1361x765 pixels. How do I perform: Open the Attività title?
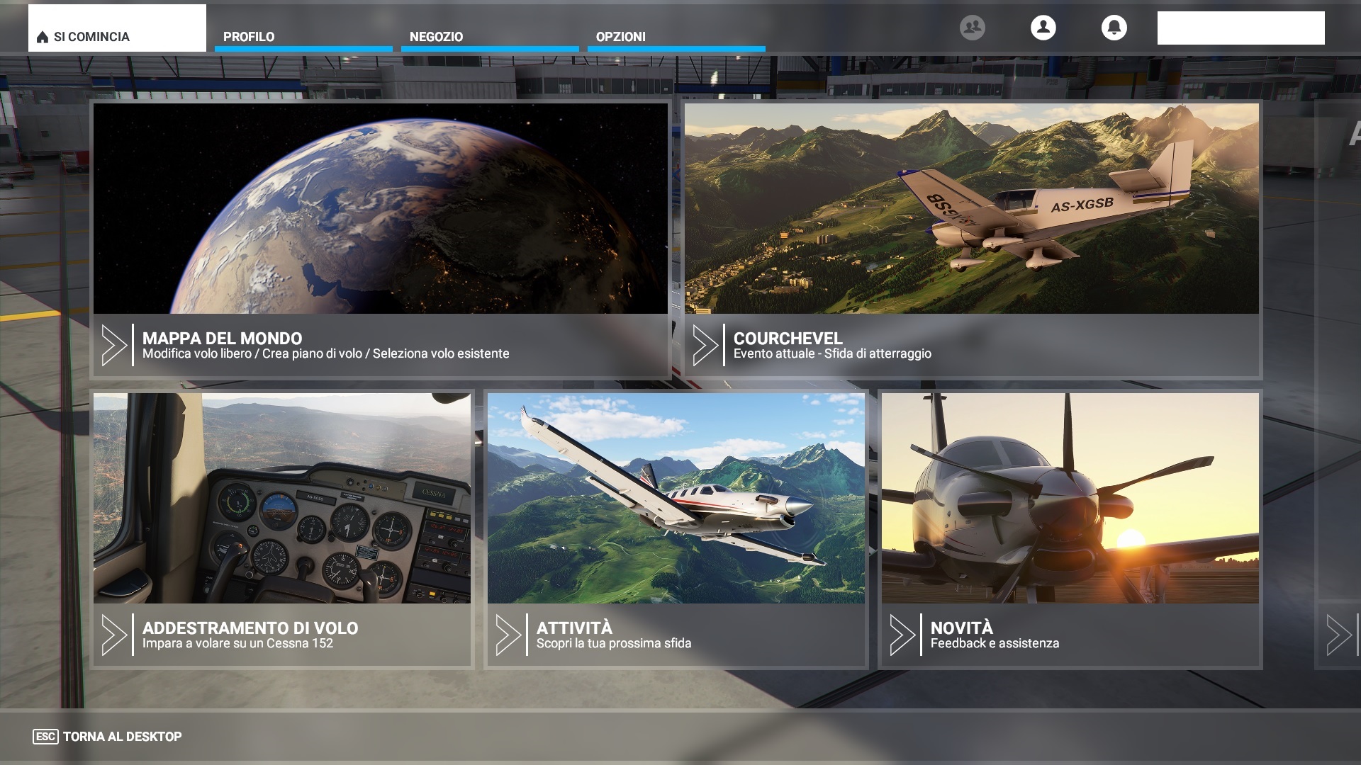click(574, 628)
